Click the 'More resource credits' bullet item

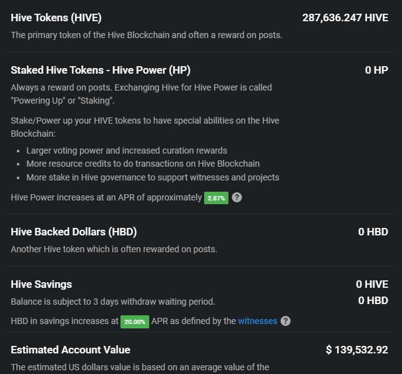pyautogui.click(x=143, y=164)
